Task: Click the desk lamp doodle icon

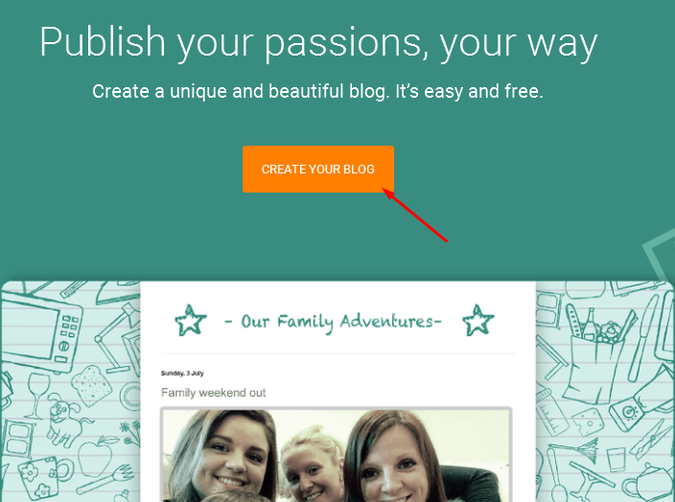Action: tap(117, 338)
